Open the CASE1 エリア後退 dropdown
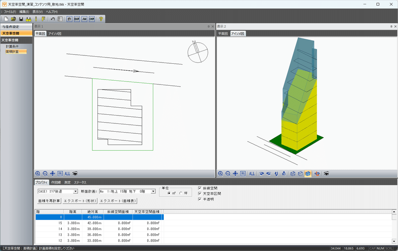This screenshot has width=398, height=251. tap(75, 191)
